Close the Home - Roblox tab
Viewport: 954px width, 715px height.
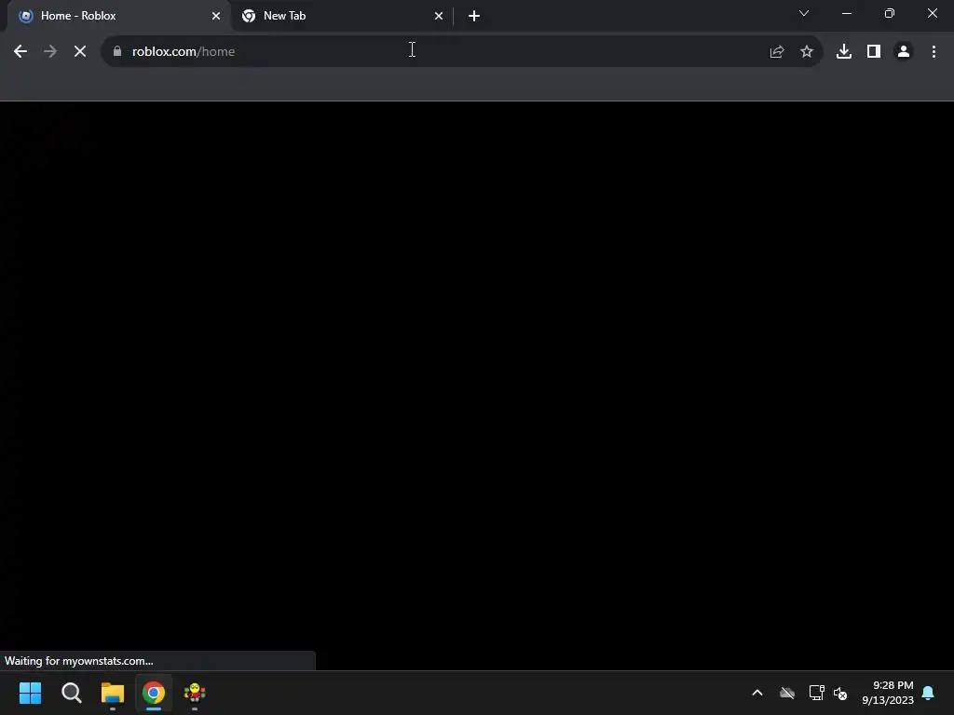[216, 16]
